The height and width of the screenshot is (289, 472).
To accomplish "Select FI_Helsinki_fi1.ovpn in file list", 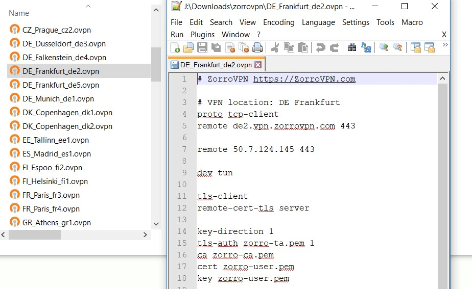I will (55, 181).
